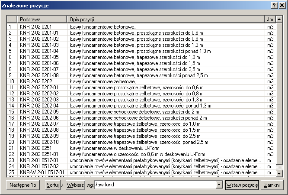Screen dimensions: 288x195
Task: Click the Opis pozycji column header
Action: click(166, 20)
